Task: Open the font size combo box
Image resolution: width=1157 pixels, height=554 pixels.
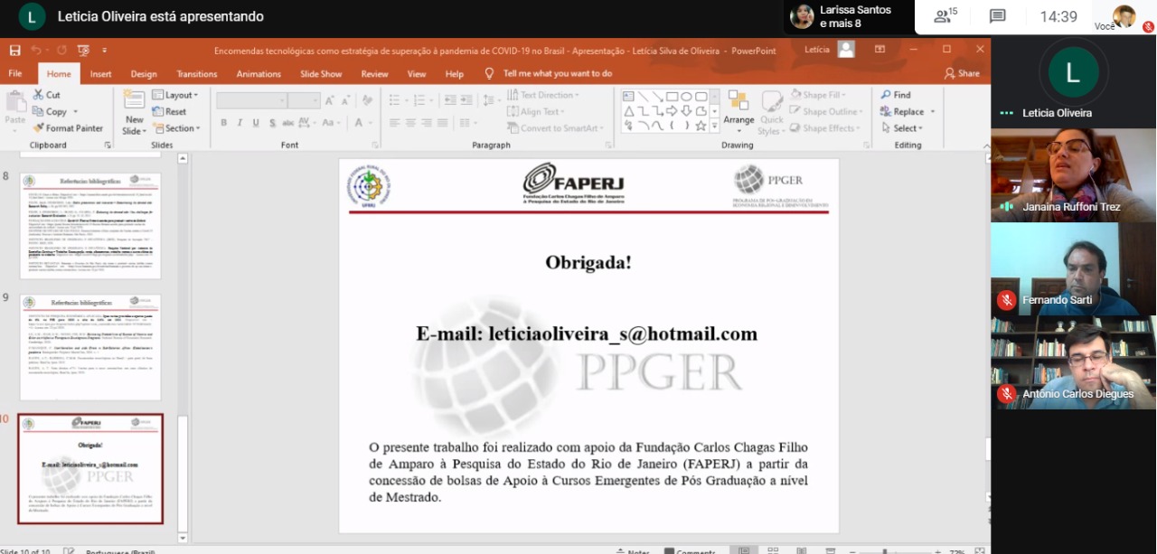Action: pos(304,100)
